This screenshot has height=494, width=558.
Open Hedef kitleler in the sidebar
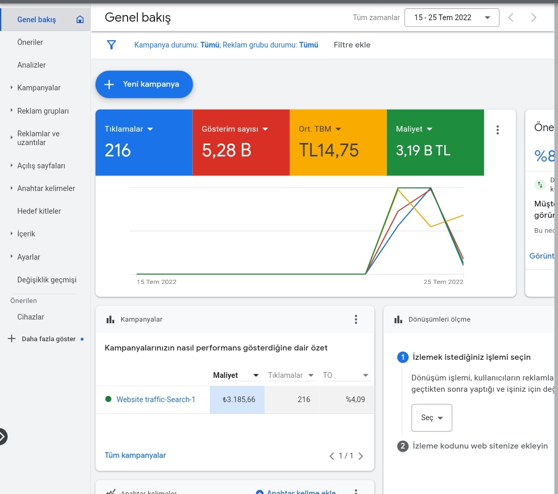pos(39,211)
